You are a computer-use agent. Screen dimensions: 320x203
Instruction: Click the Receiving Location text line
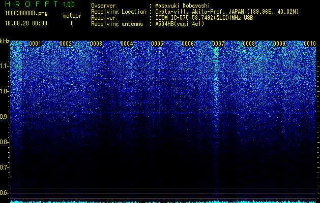195,12
